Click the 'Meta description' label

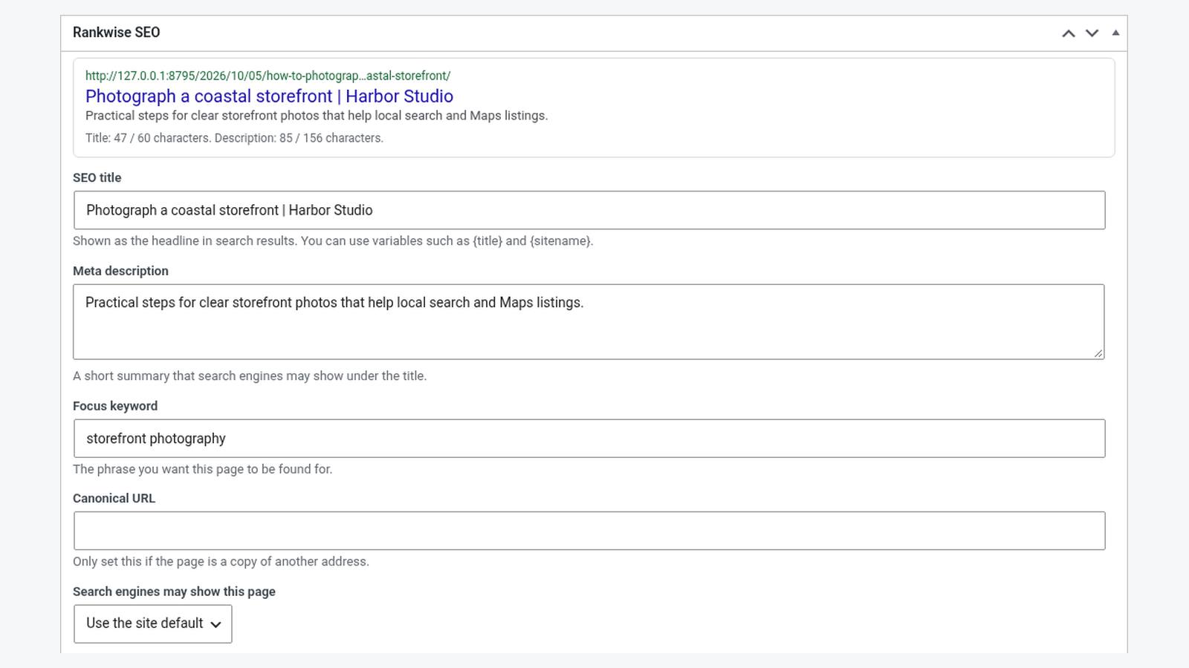[x=120, y=271]
